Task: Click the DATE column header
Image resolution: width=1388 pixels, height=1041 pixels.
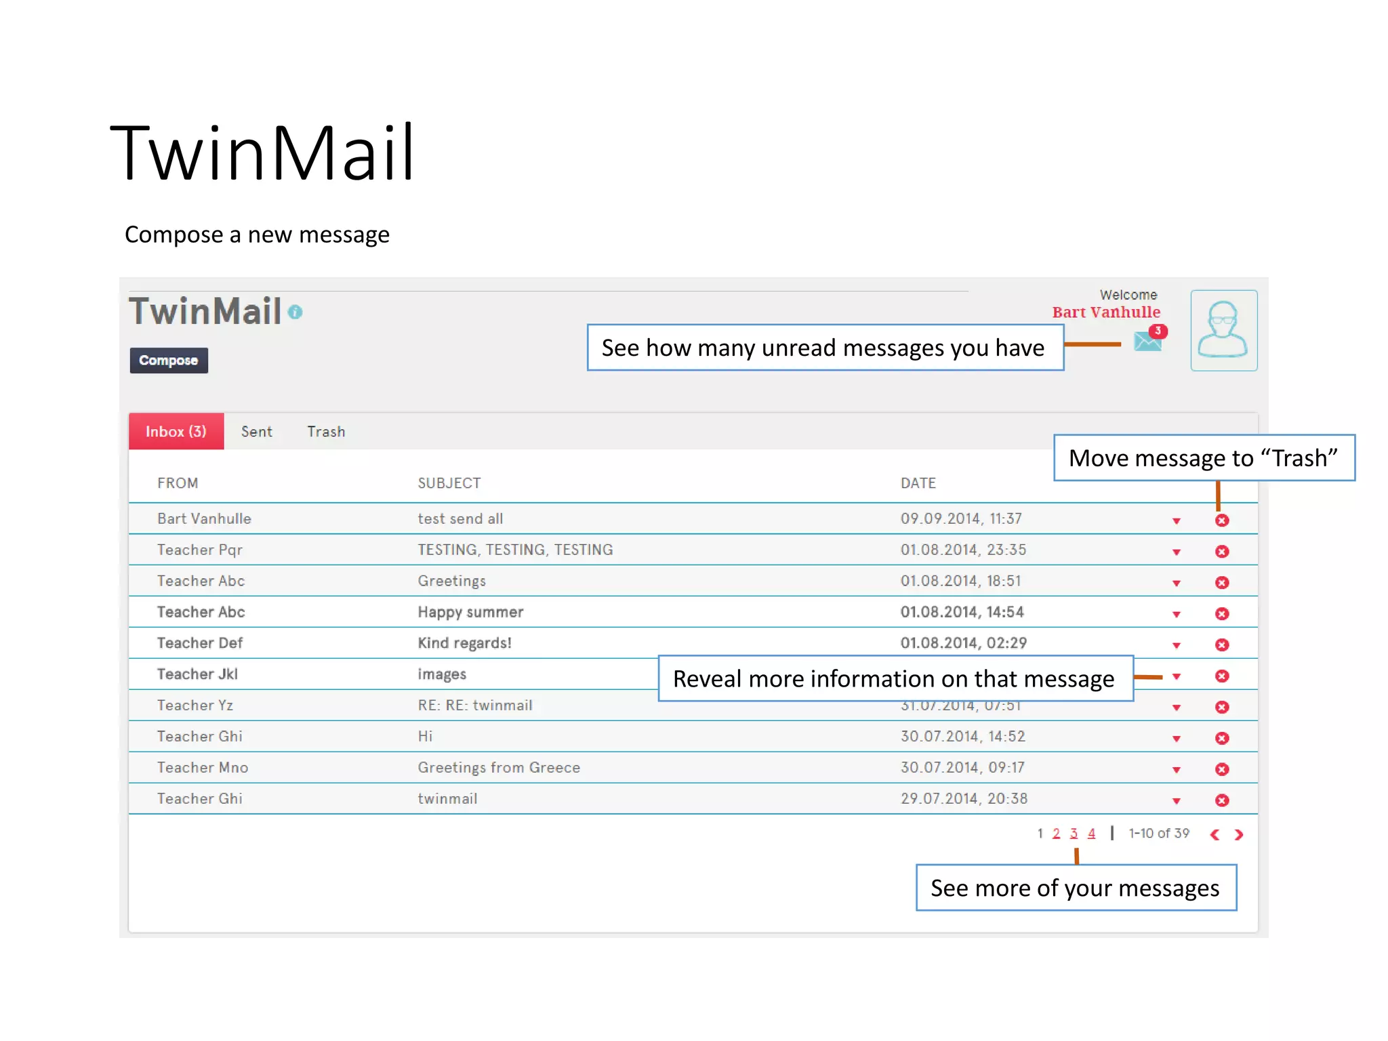Action: [918, 483]
